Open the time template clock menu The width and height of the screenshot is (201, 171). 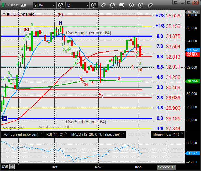click(x=94, y=5)
